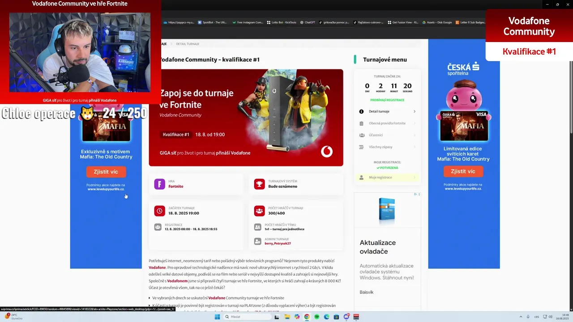Screen dimensions: 573x322
Task: Click the Vodafone tournament banner image
Action: (x=246, y=118)
